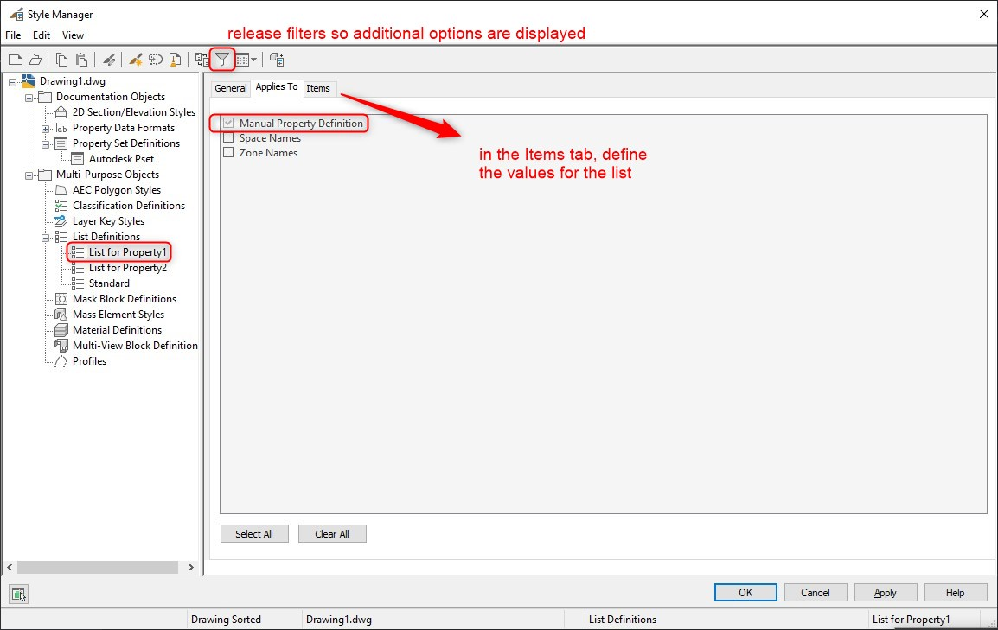This screenshot has height=630, width=998.
Task: Collapse the Multi-Purpose Objects node
Action: coord(29,175)
